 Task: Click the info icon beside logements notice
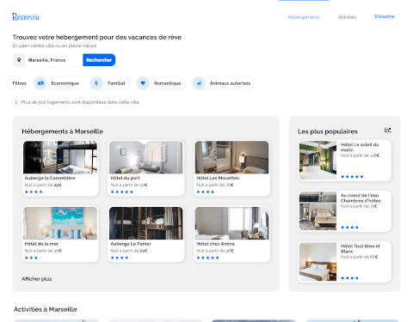[x=15, y=102]
